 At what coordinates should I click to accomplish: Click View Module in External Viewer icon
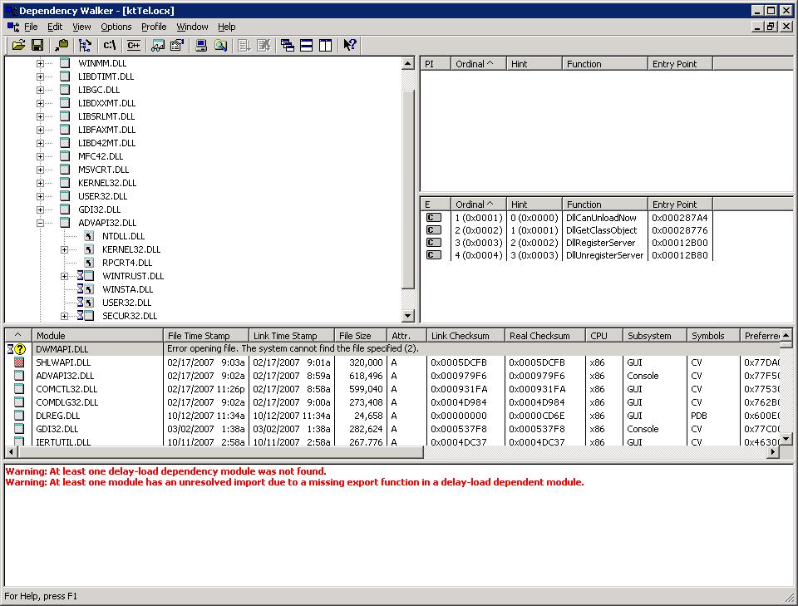158,45
